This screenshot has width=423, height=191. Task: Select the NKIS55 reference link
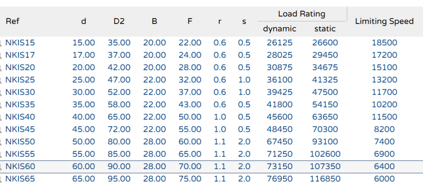(x=20, y=154)
